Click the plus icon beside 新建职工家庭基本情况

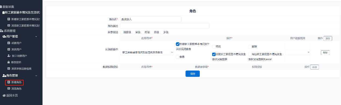[x=9, y=19]
